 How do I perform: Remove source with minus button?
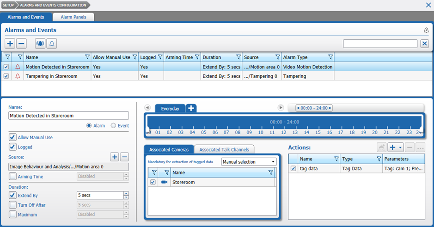pyautogui.click(x=124, y=157)
